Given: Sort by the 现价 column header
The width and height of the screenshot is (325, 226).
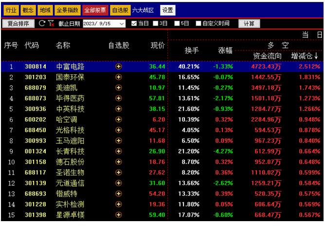Looking at the screenshot, I should (x=158, y=45).
